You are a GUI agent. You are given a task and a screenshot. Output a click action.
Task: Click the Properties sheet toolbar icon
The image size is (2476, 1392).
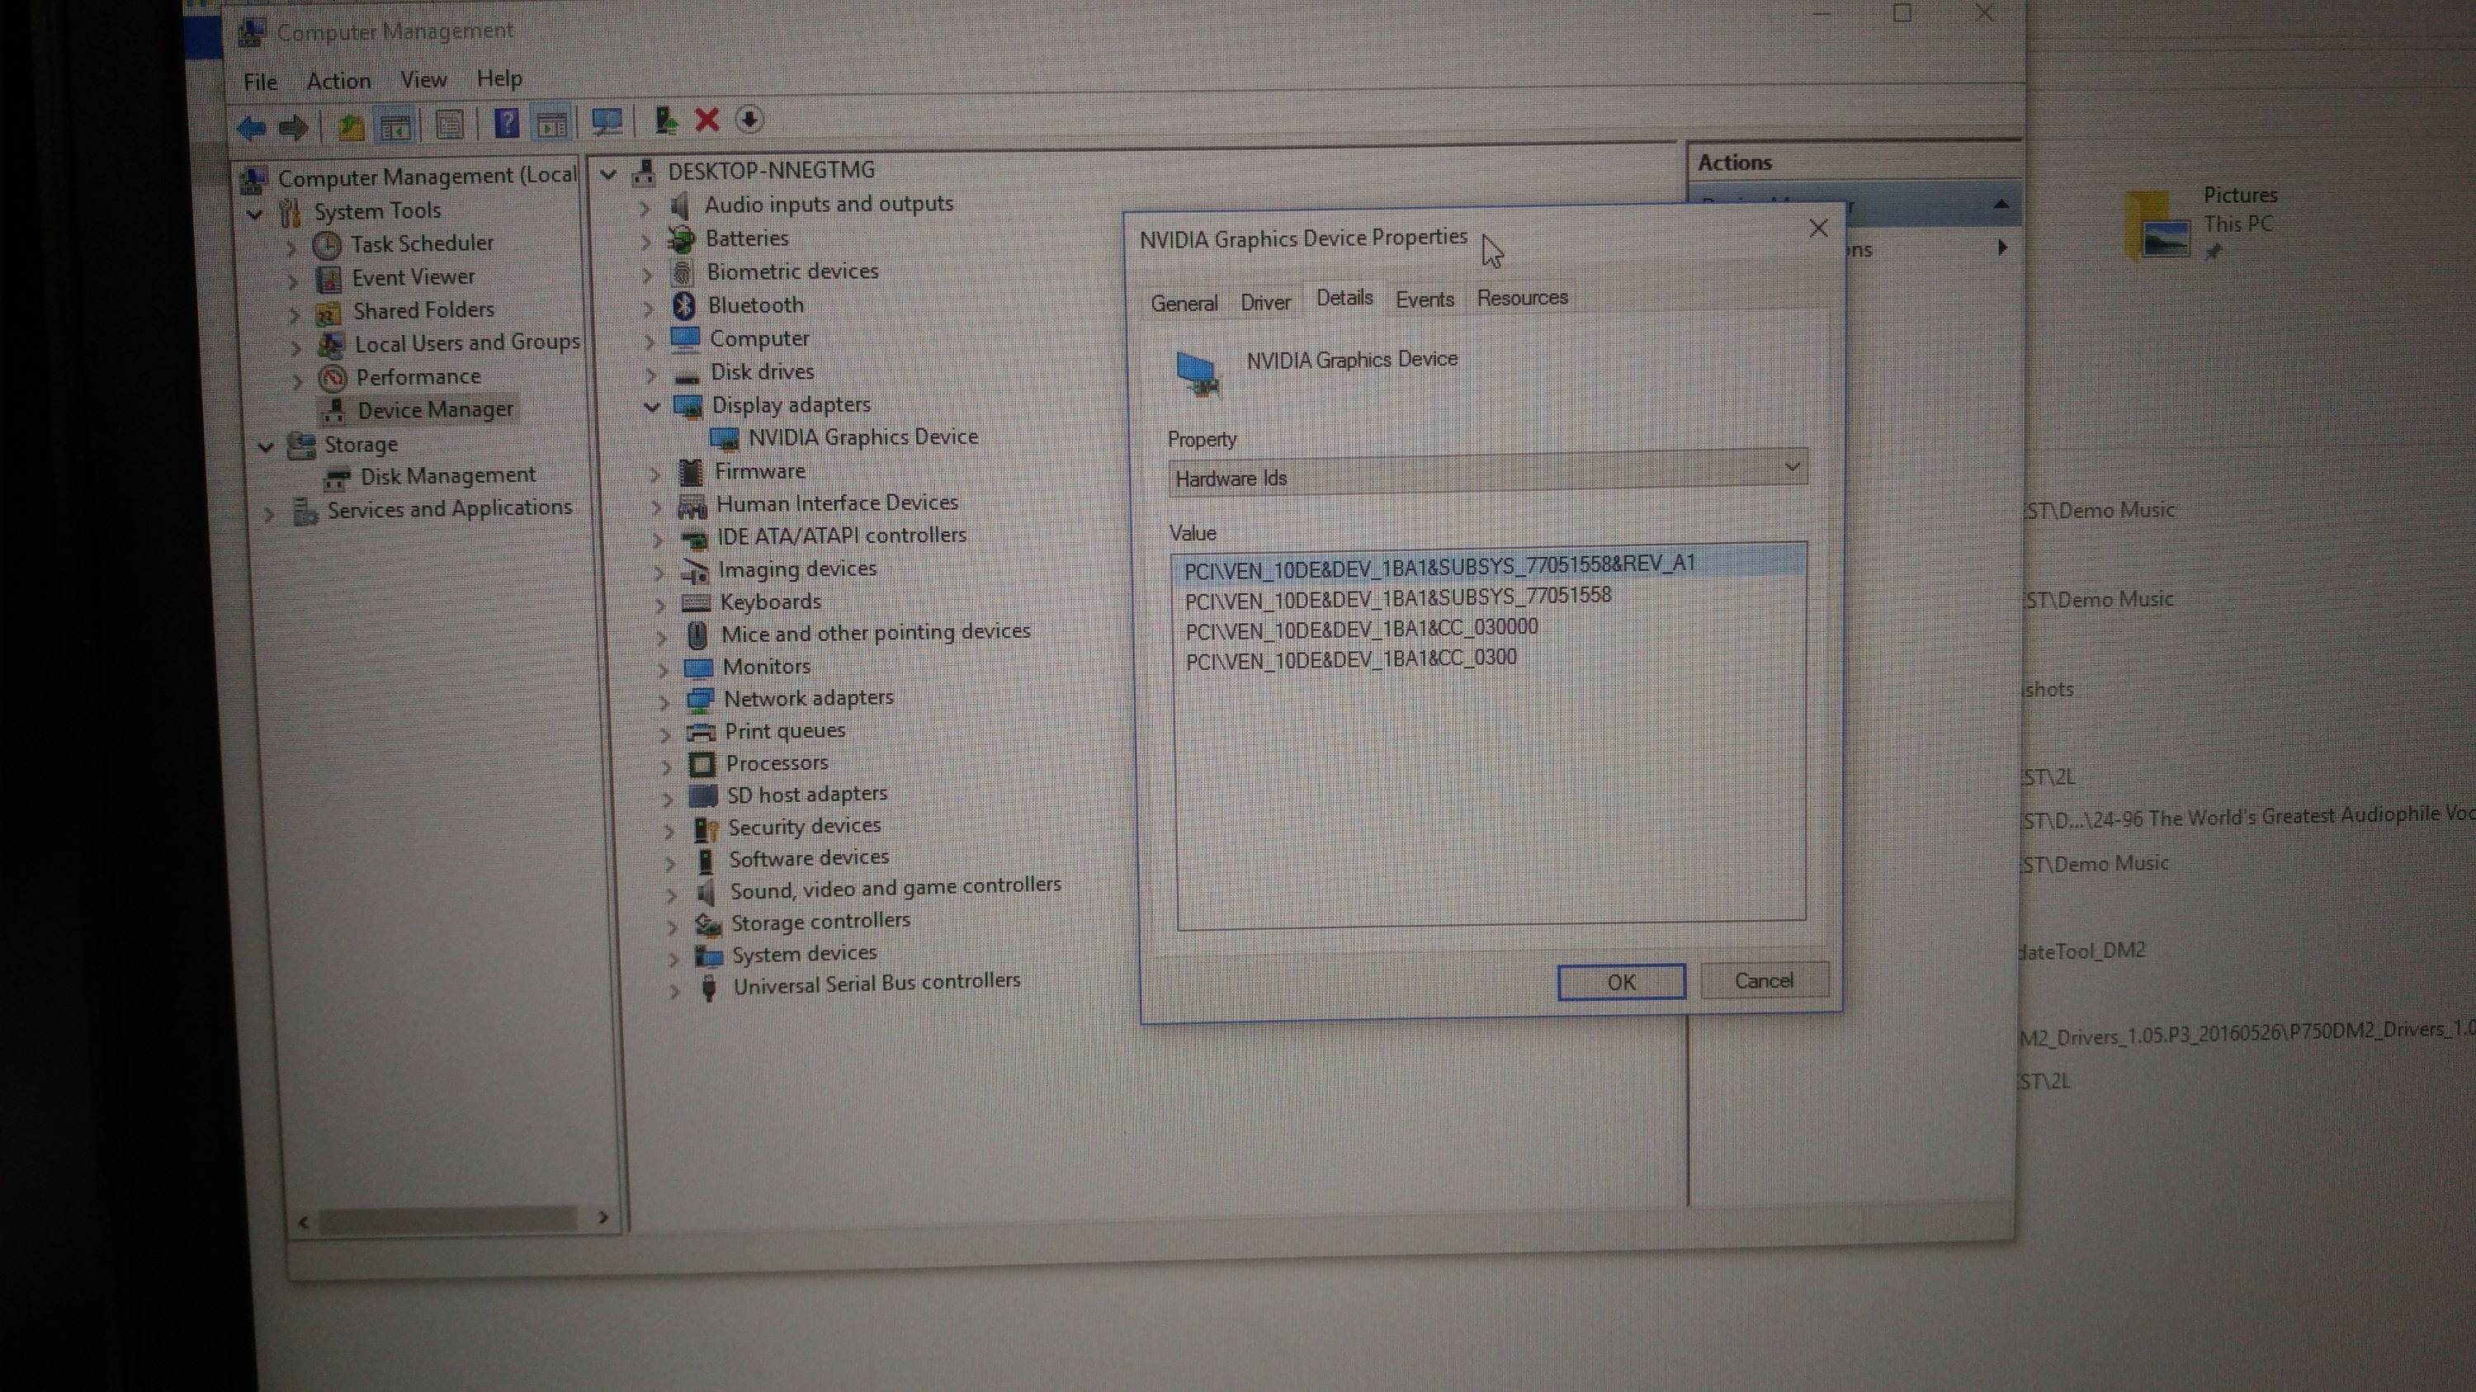[x=449, y=124]
